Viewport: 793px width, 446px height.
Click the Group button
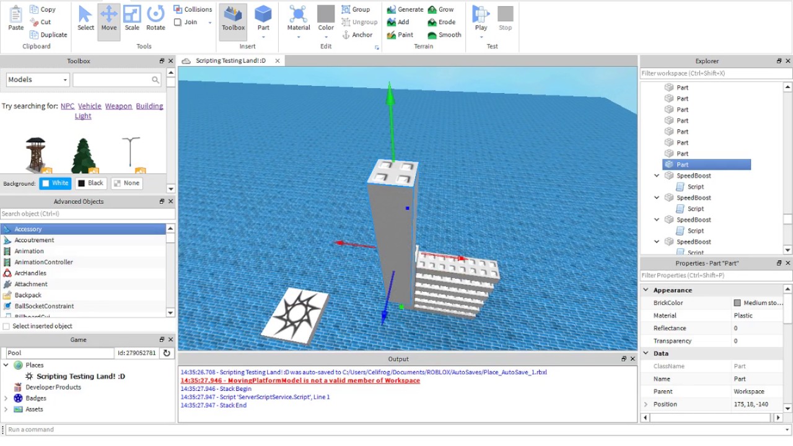(356, 9)
